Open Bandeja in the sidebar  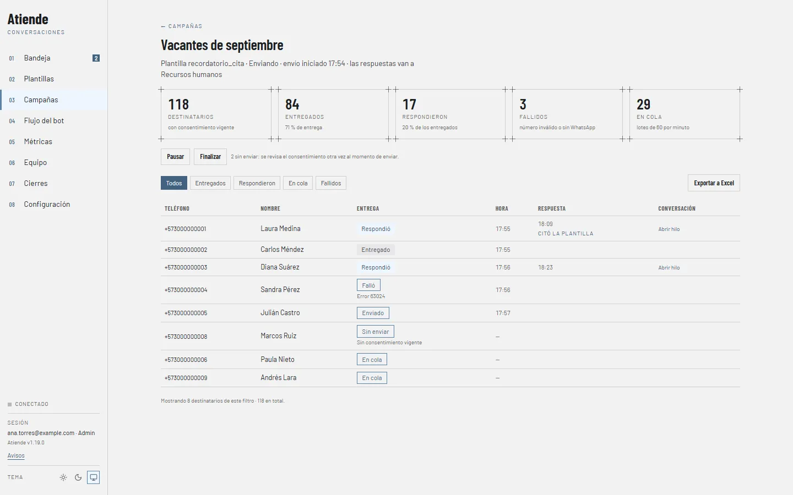tap(53, 58)
